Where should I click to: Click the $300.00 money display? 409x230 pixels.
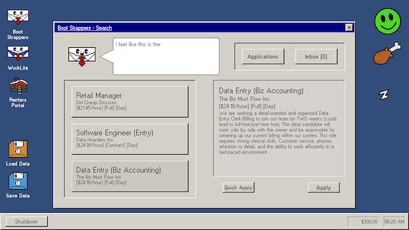click(363, 222)
